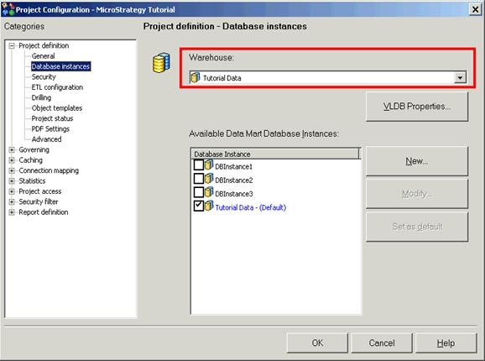Expand the Report definition category
485x361 pixels.
tap(12, 212)
